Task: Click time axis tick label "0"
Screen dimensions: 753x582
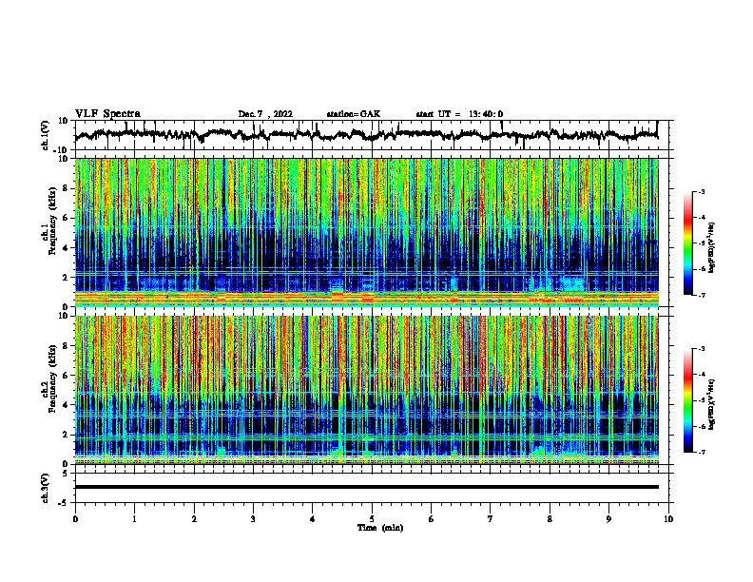Action: 75,519
